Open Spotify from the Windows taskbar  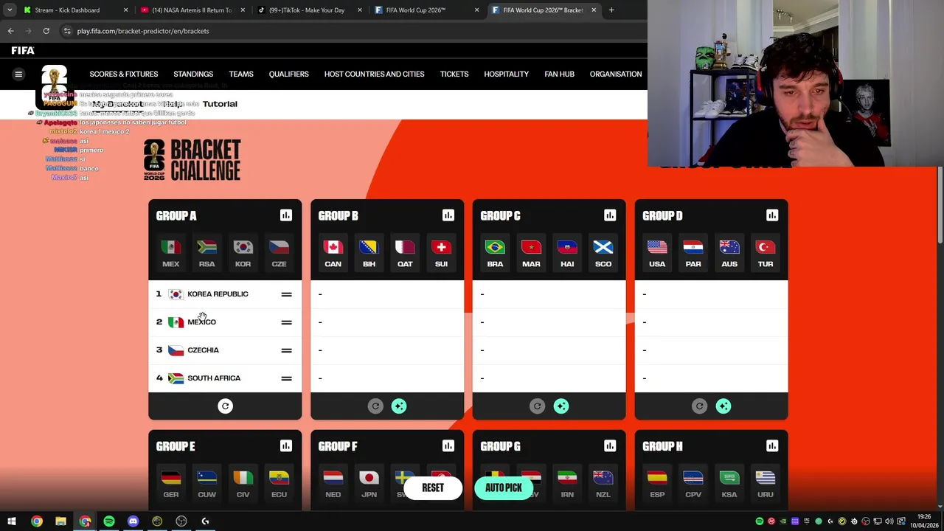109,521
